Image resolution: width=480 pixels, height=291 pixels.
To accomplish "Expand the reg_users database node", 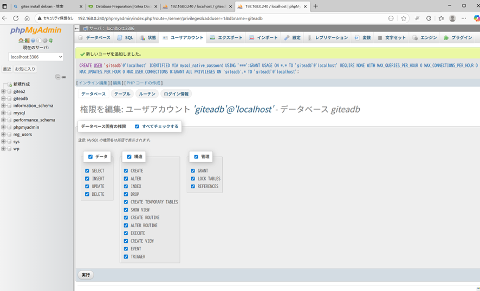I will tap(3, 135).
